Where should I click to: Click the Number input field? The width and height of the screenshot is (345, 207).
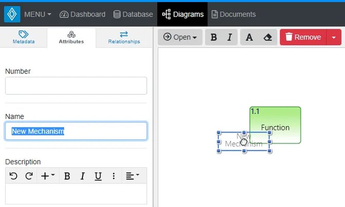76,86
